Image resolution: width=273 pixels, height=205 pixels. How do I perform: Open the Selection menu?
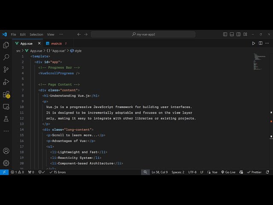[x=36, y=35]
